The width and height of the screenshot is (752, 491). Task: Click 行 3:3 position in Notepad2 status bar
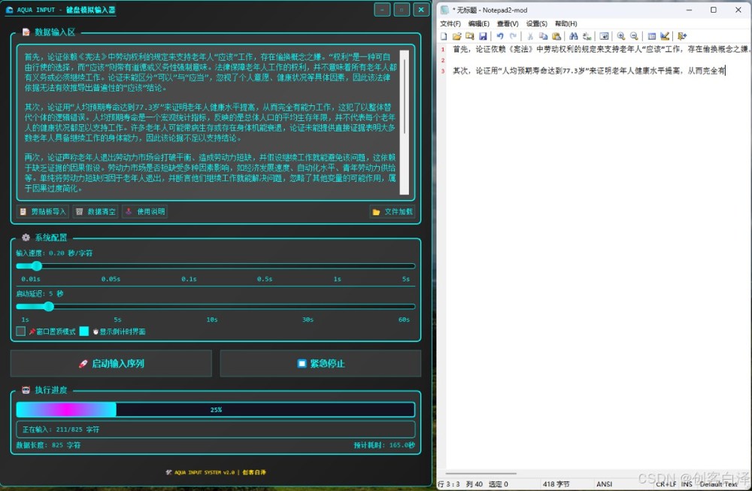point(448,484)
